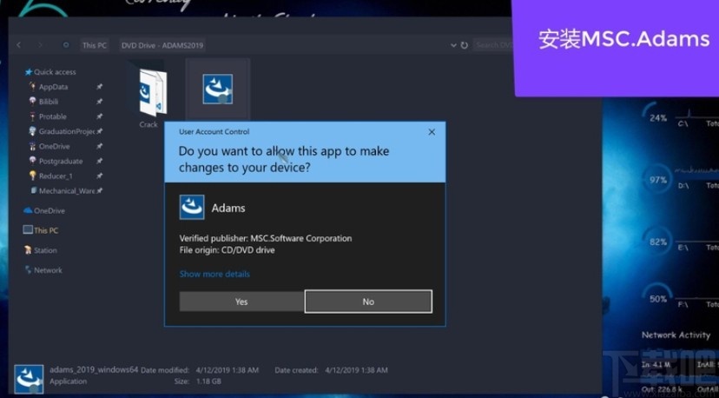
Task: Select Network in the sidebar
Action: (x=48, y=270)
